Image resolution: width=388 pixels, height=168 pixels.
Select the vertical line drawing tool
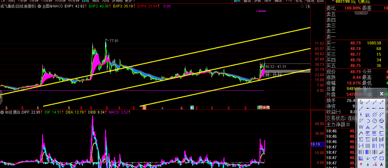pos(361,115)
